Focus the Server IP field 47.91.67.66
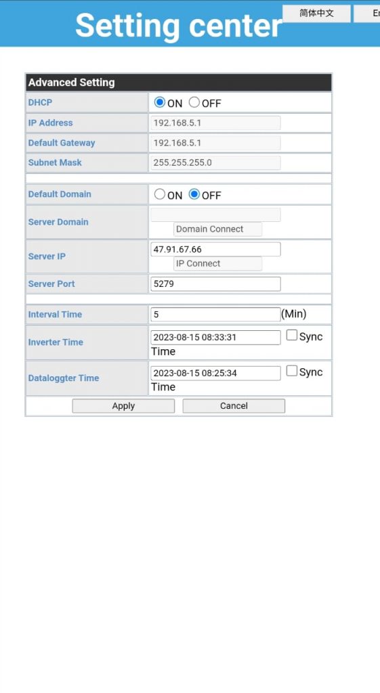The height and width of the screenshot is (693, 380). [215, 249]
